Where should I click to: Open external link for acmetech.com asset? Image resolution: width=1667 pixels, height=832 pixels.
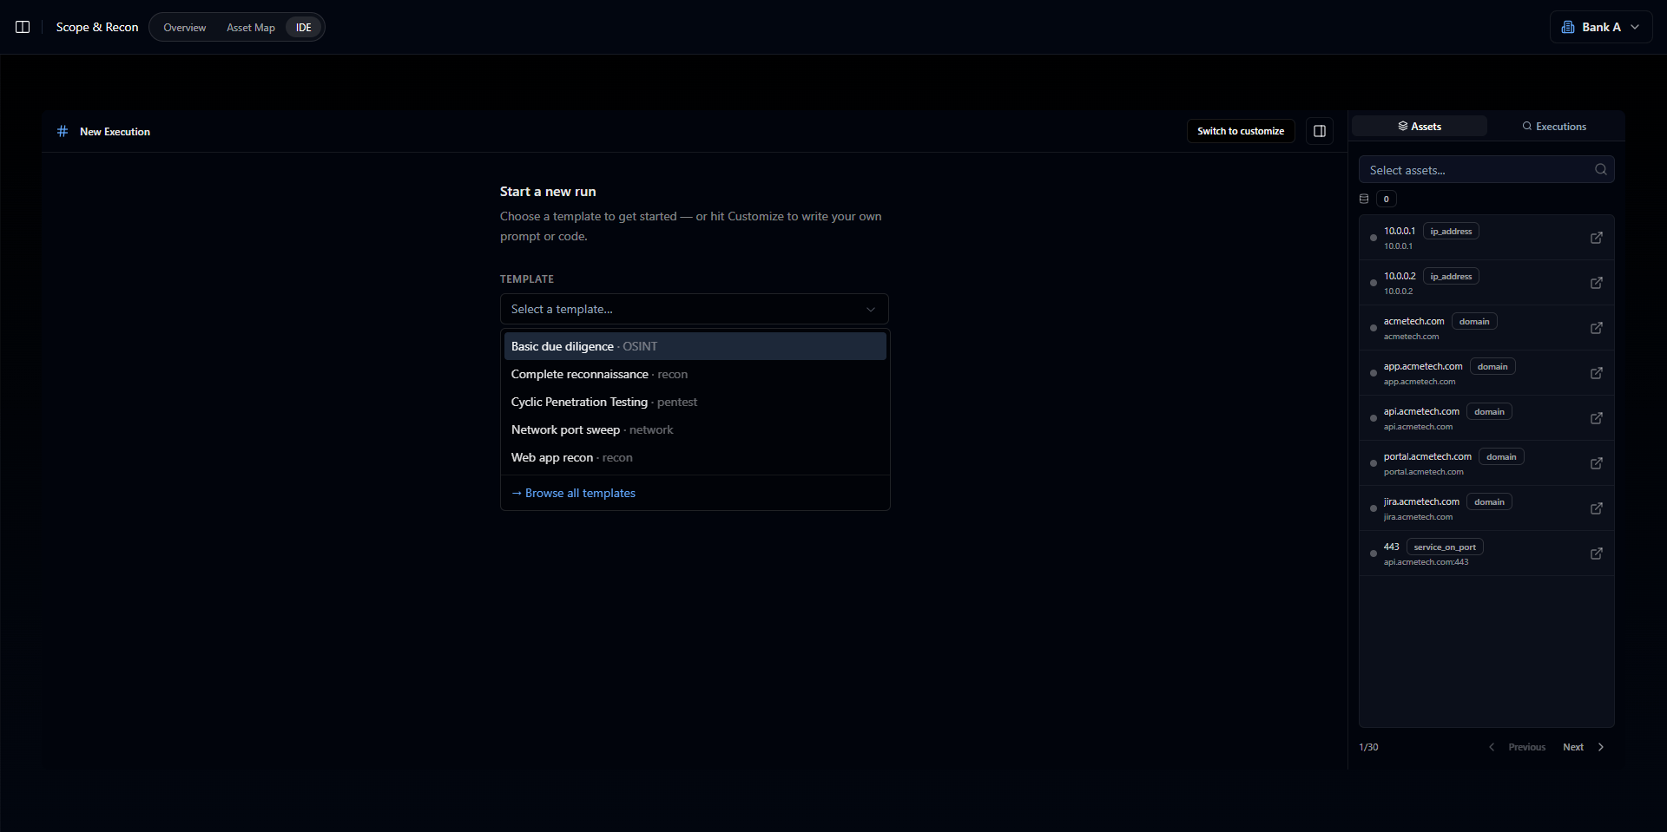click(1596, 328)
